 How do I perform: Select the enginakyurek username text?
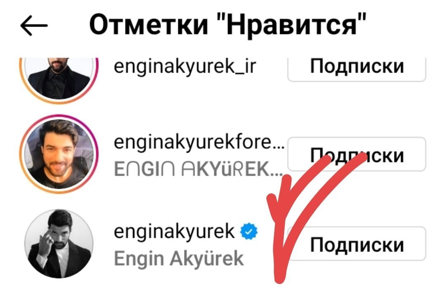174,232
